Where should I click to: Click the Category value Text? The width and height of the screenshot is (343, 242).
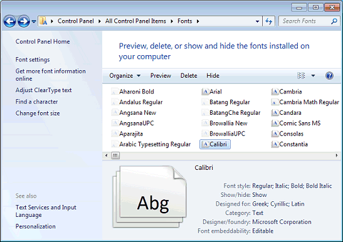tap(258, 213)
